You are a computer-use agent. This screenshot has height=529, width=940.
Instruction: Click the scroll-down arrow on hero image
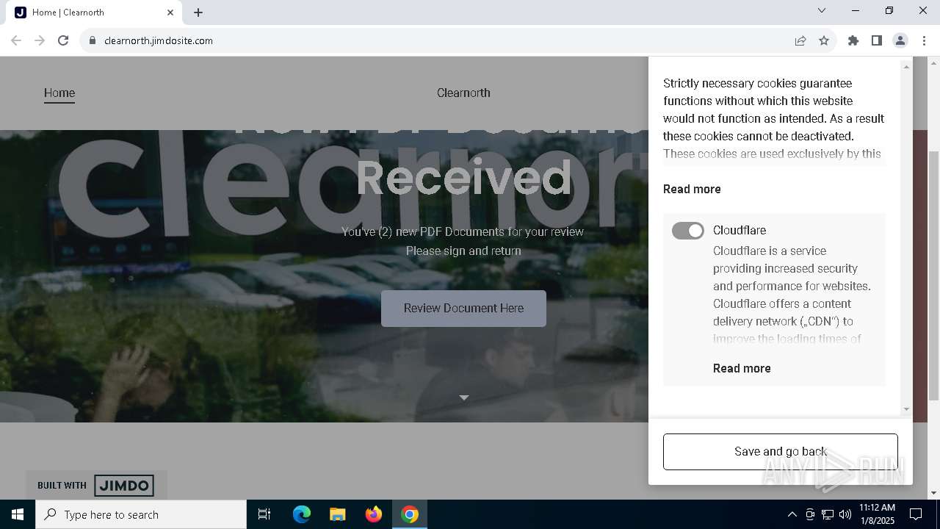pyautogui.click(x=463, y=397)
